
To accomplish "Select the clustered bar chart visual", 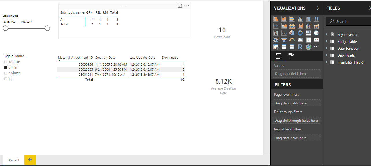I will pos(292,19).
